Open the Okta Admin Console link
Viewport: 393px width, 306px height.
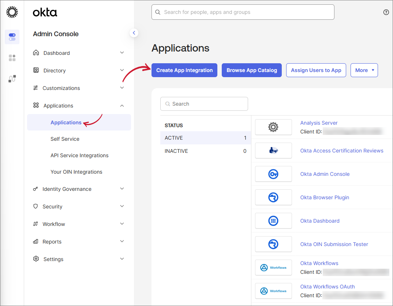[x=325, y=174]
